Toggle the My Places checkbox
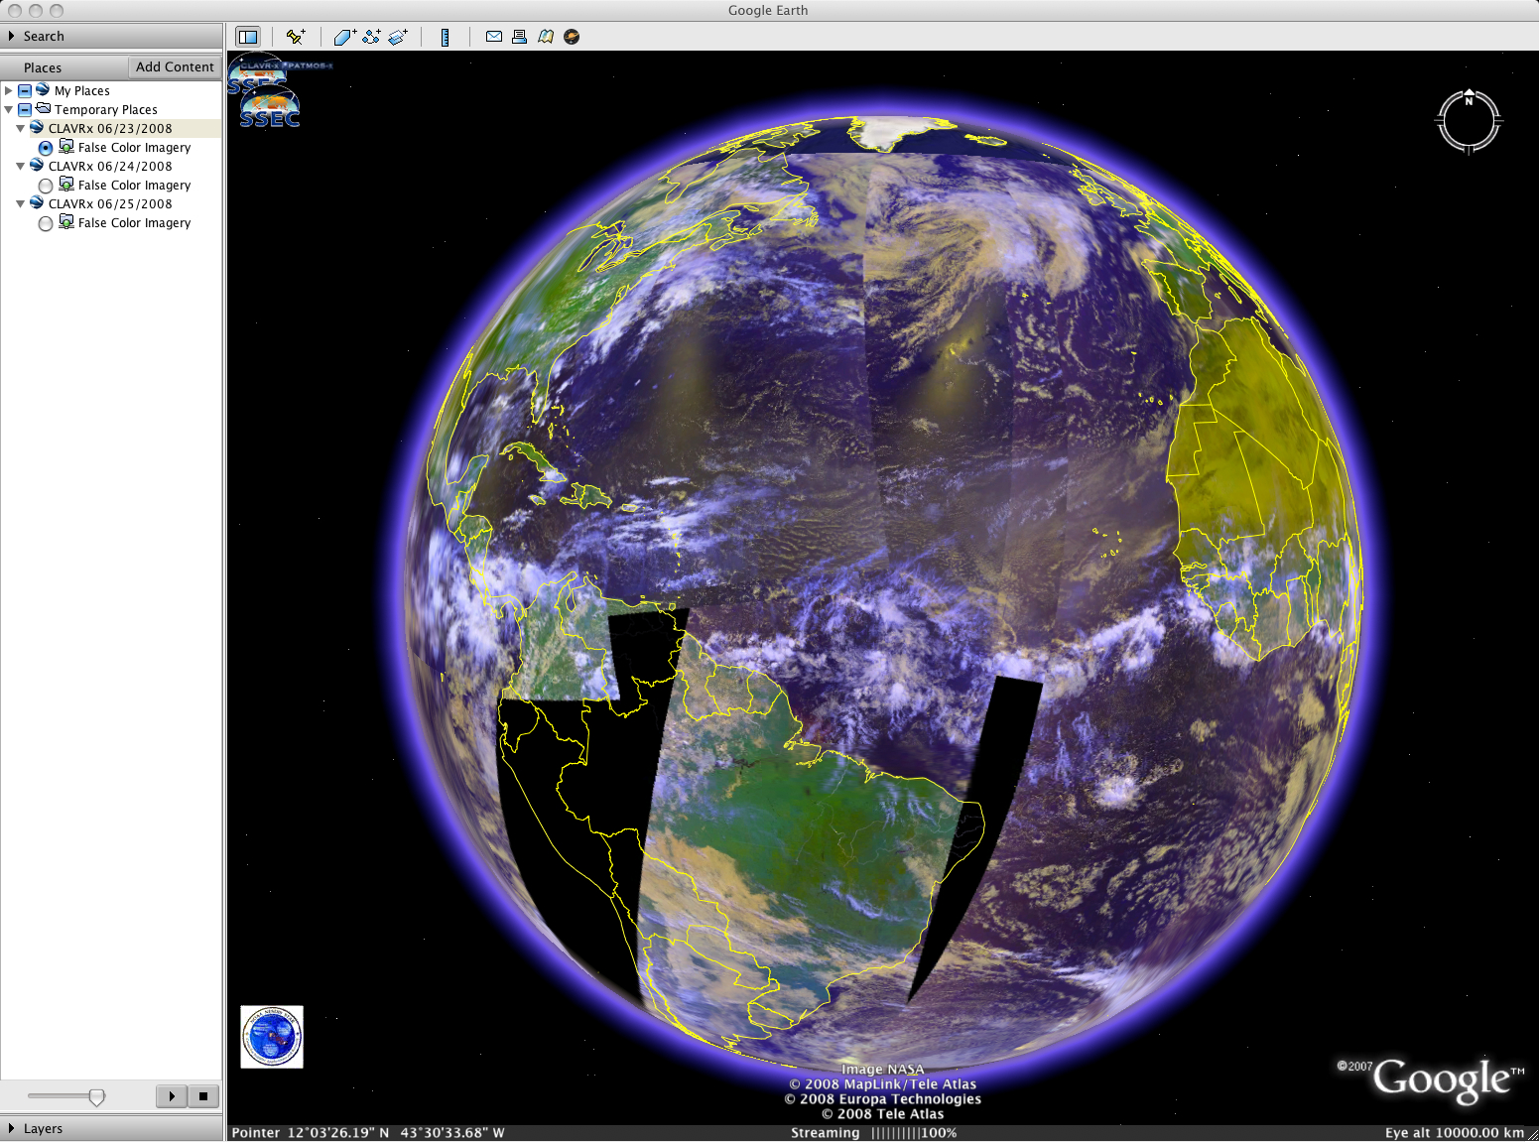The image size is (1539, 1142). [25, 91]
